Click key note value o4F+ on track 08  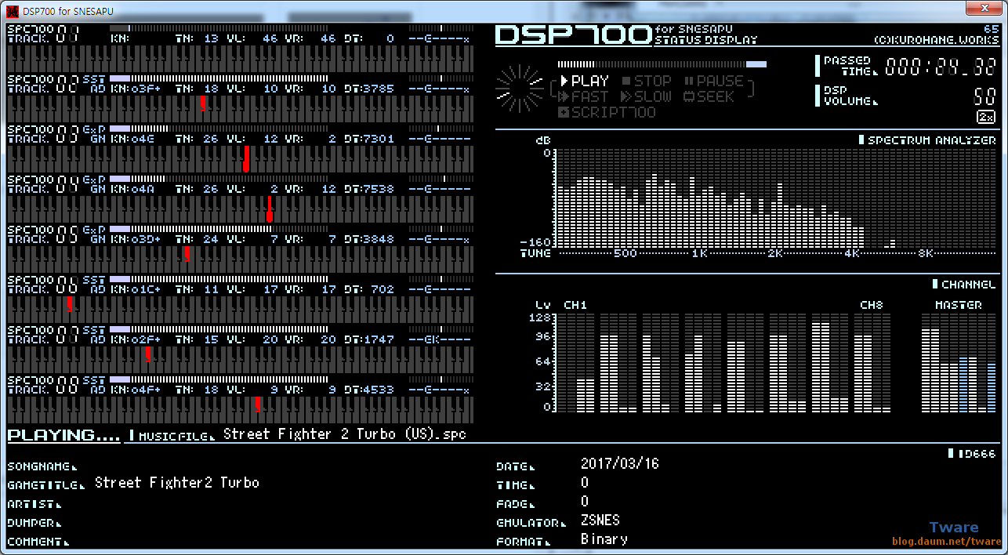click(x=146, y=390)
